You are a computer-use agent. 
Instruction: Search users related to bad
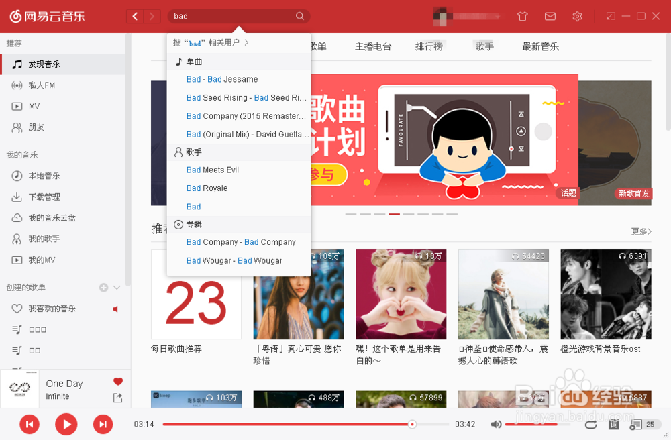click(x=211, y=43)
